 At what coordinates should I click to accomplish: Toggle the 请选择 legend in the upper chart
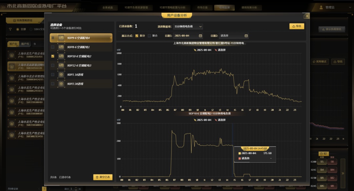(x=220, y=50)
